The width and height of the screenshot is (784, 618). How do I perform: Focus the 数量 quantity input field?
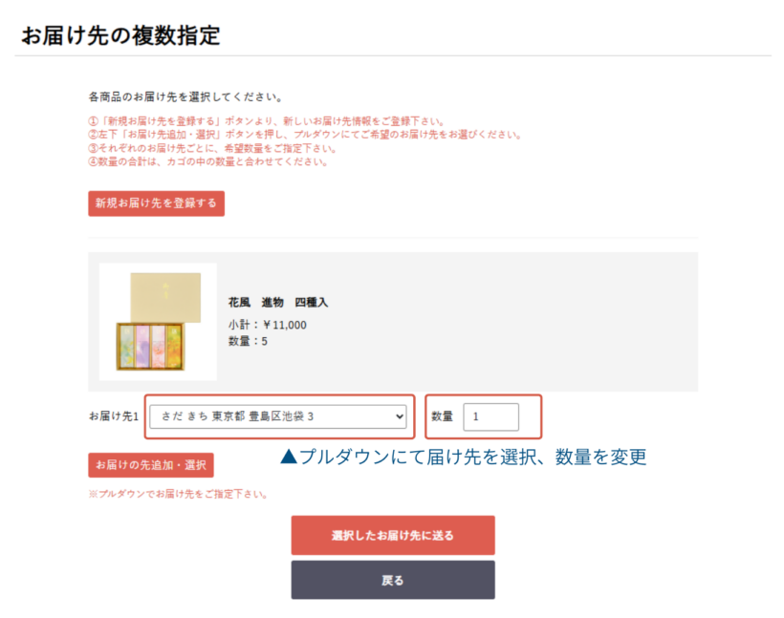click(490, 416)
